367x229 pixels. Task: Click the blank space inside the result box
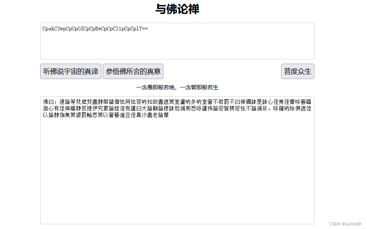pyautogui.click(x=177, y=176)
